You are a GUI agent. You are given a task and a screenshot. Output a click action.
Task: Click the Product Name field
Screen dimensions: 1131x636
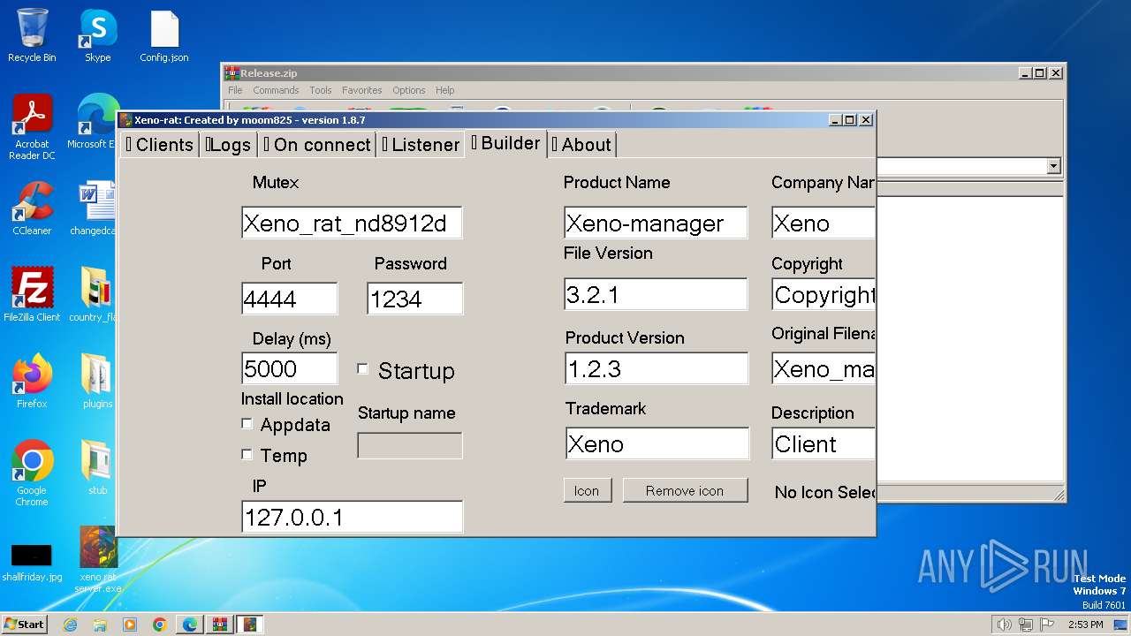656,223
